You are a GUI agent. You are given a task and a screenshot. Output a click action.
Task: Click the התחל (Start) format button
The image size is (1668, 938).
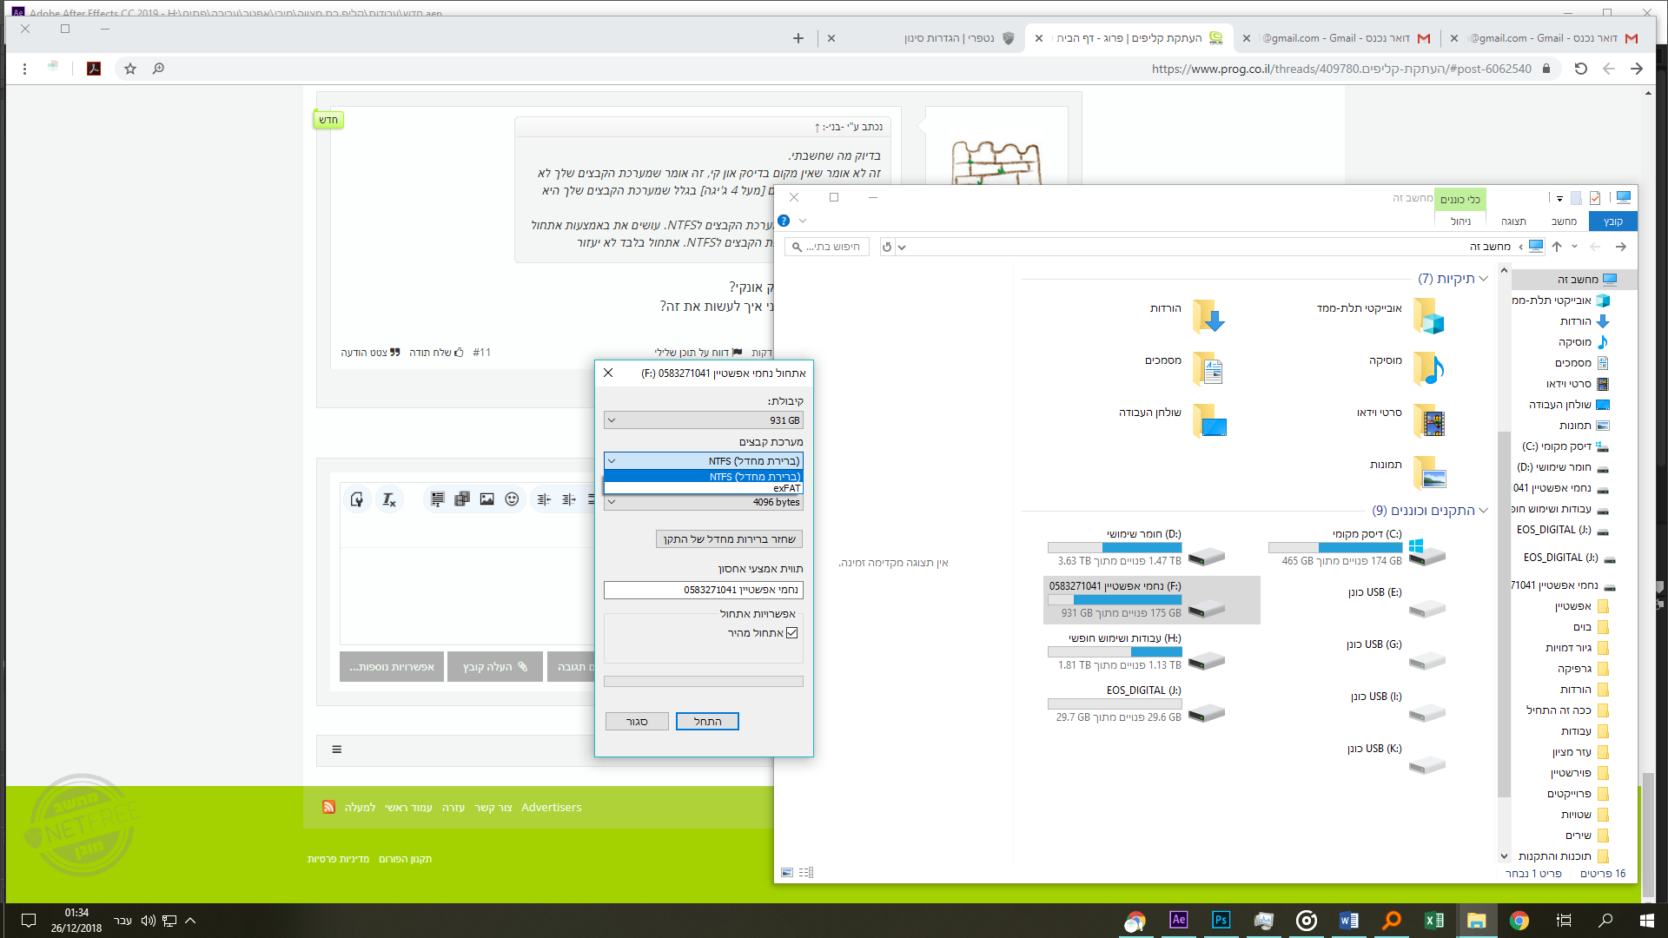tap(707, 722)
